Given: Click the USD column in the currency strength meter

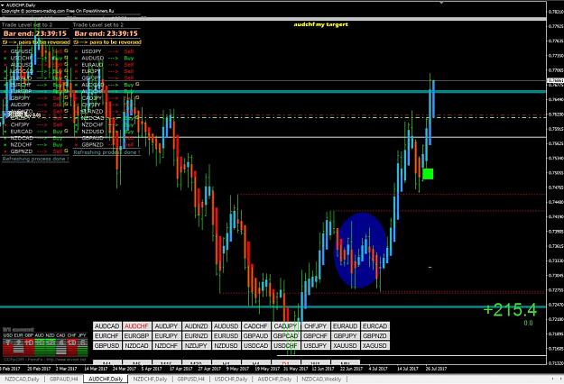Looking at the screenshot, I should tap(7, 343).
